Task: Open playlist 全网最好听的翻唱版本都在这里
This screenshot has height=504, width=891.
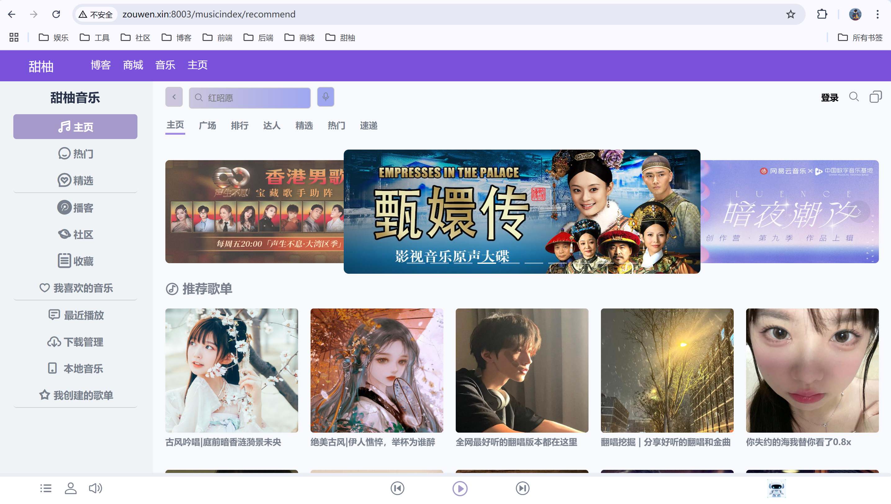Action: (522, 378)
